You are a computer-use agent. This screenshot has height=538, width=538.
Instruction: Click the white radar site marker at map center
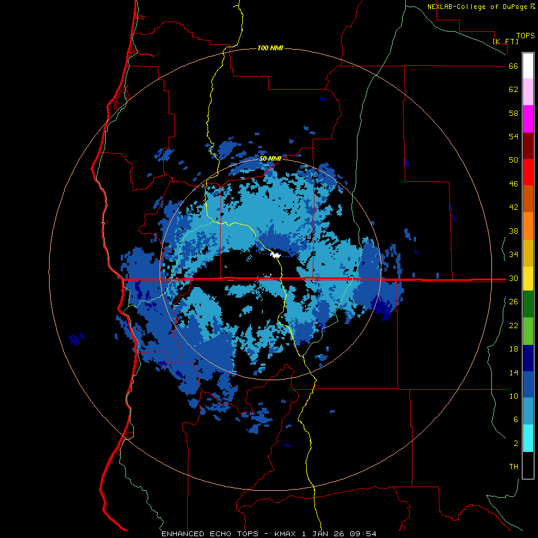(275, 255)
